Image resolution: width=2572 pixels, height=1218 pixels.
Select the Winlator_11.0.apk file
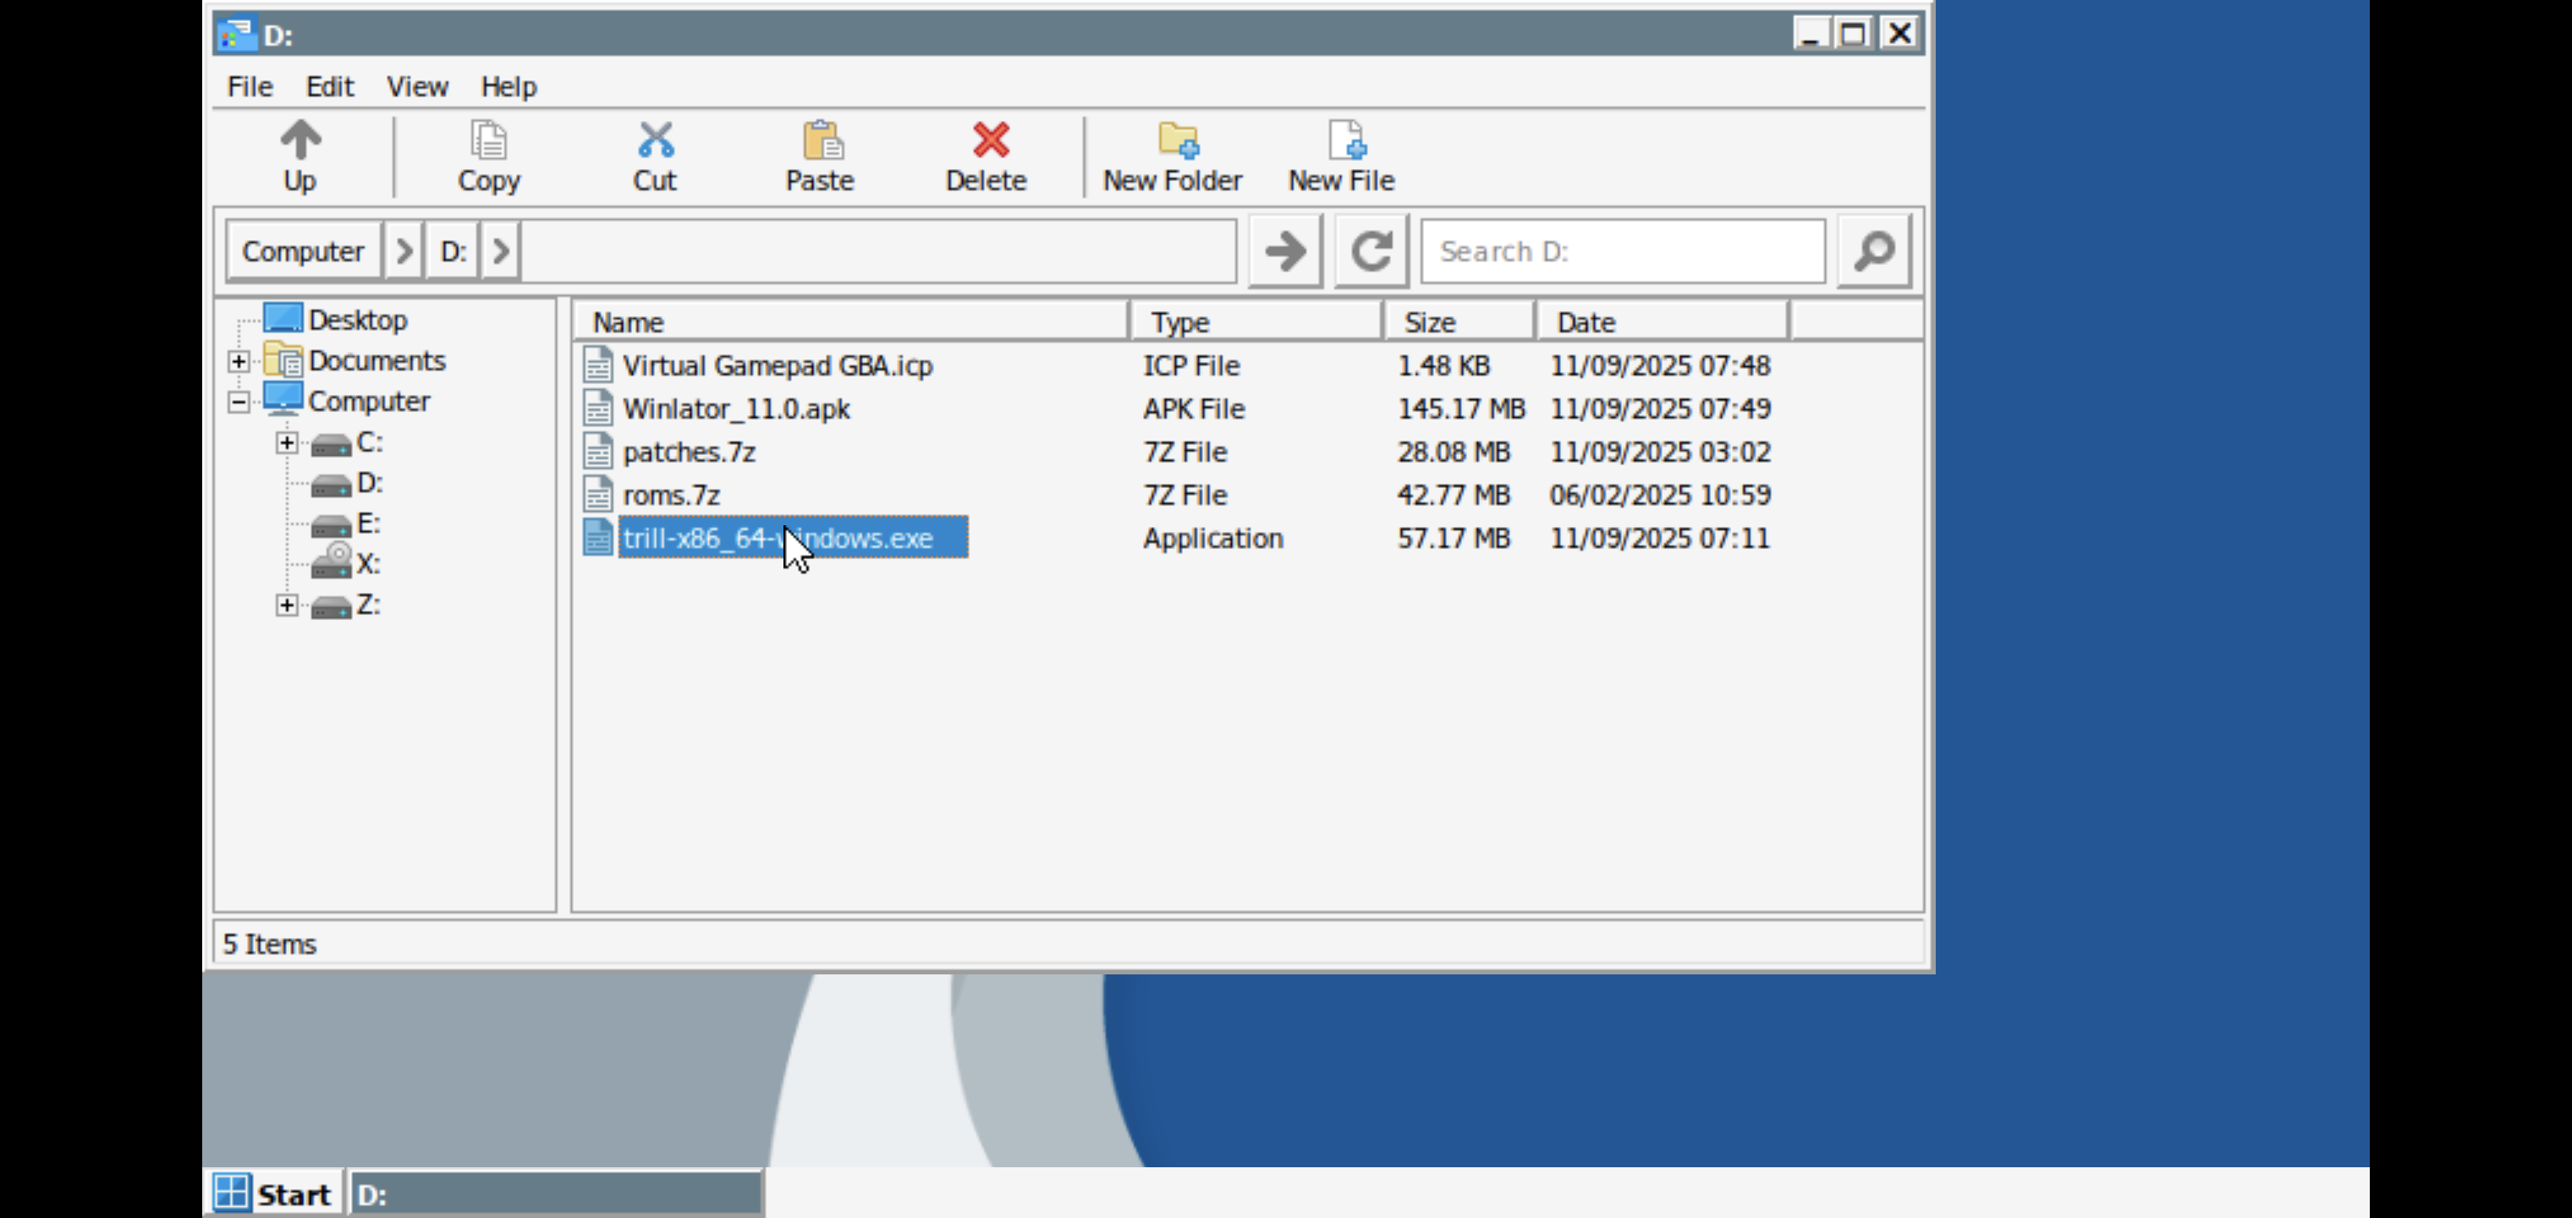coord(736,409)
